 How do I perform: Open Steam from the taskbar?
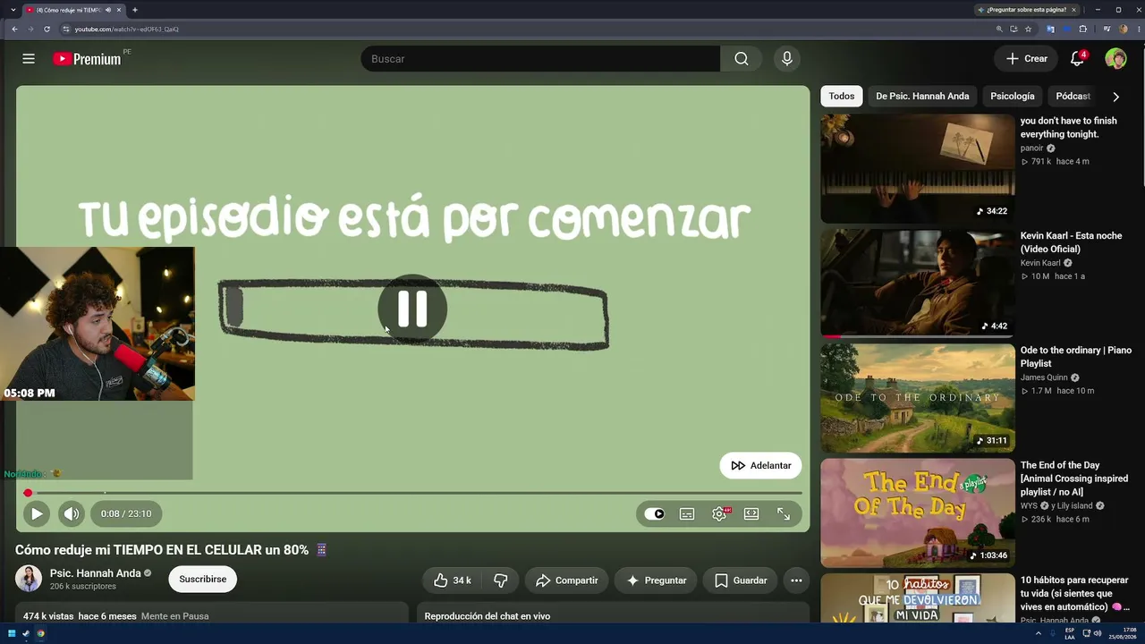coord(26,633)
